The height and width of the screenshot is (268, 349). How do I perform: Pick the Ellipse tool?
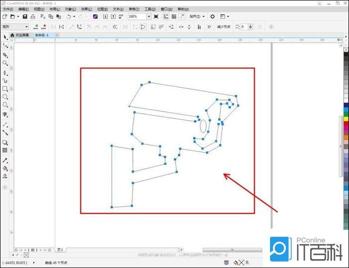5,97
